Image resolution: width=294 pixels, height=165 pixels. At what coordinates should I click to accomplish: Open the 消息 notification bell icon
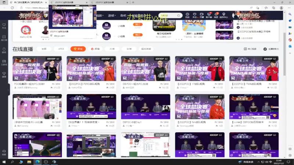[x=216, y=15]
